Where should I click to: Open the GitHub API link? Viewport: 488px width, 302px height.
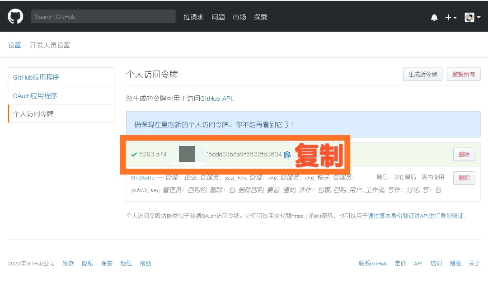pyautogui.click(x=216, y=99)
